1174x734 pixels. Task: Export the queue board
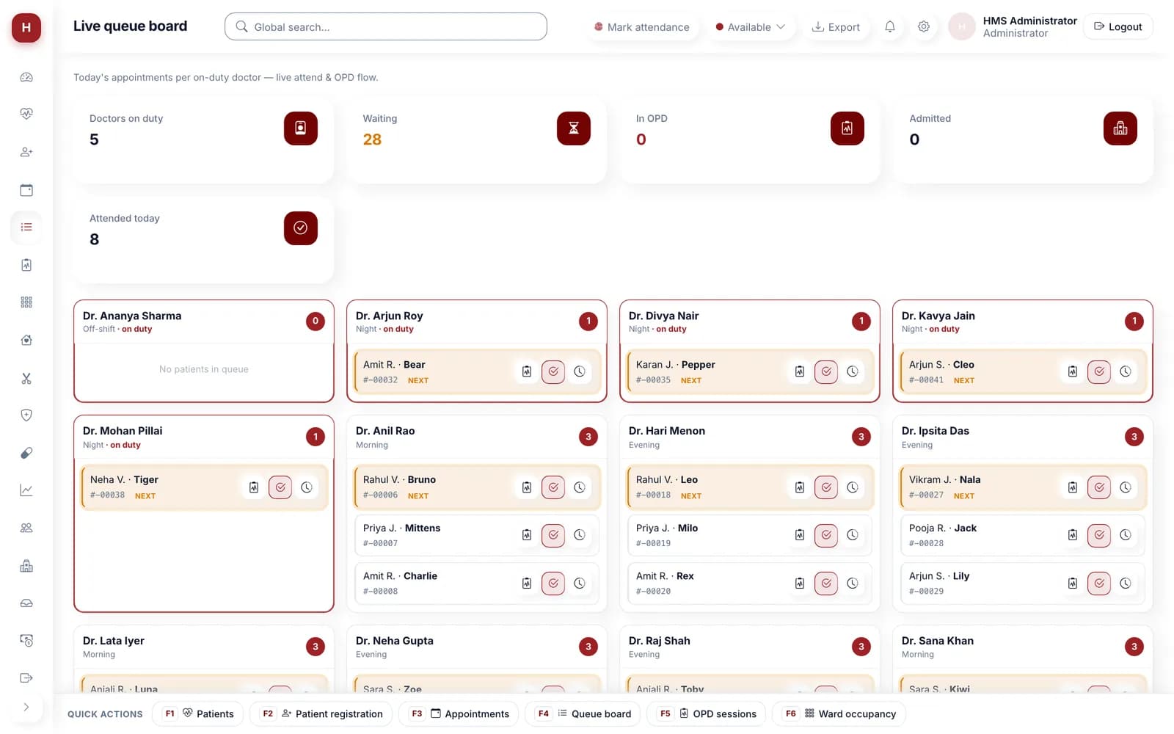[836, 27]
